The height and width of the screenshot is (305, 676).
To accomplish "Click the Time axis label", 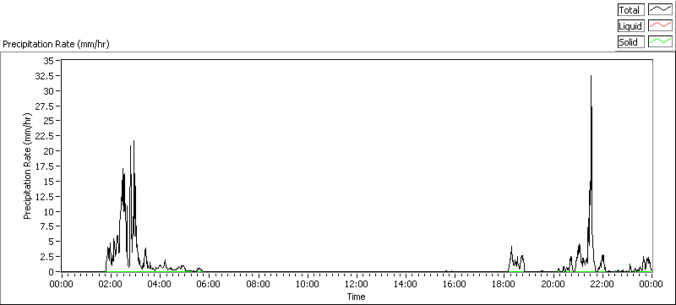I will [356, 297].
